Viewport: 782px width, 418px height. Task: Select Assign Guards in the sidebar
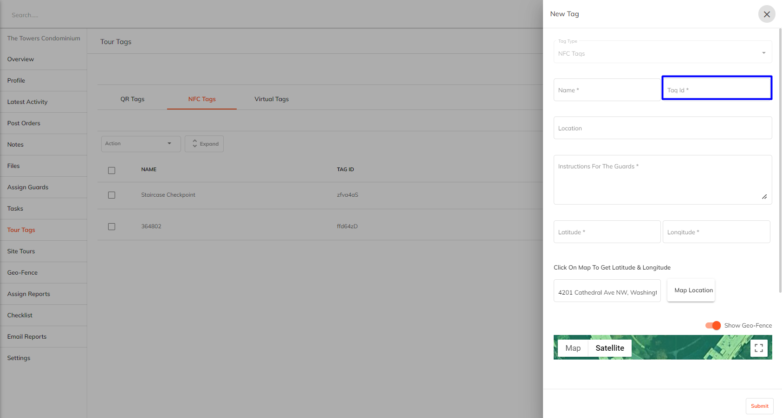pyautogui.click(x=28, y=187)
